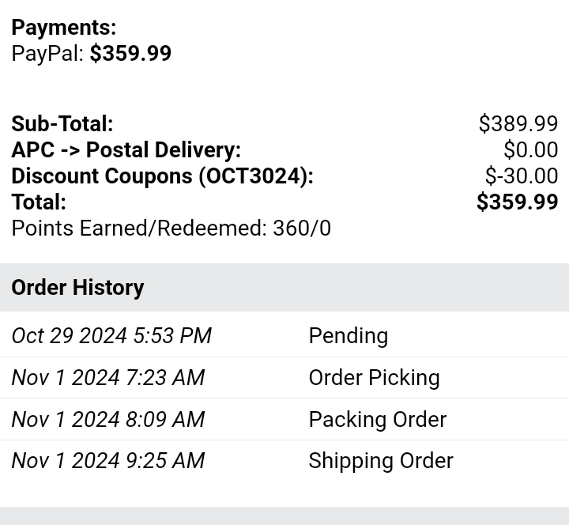The image size is (569, 525).
Task: Click the Nov 1 2024 9:25 AM timestamp
Action: coord(108,461)
